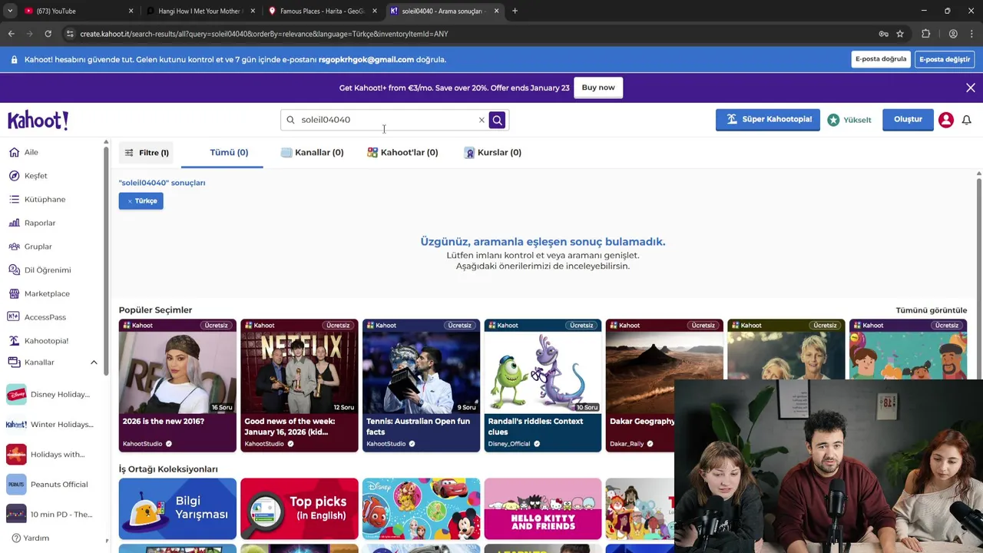This screenshot has height=553, width=983.
Task: Reload the page
Action: point(48,34)
